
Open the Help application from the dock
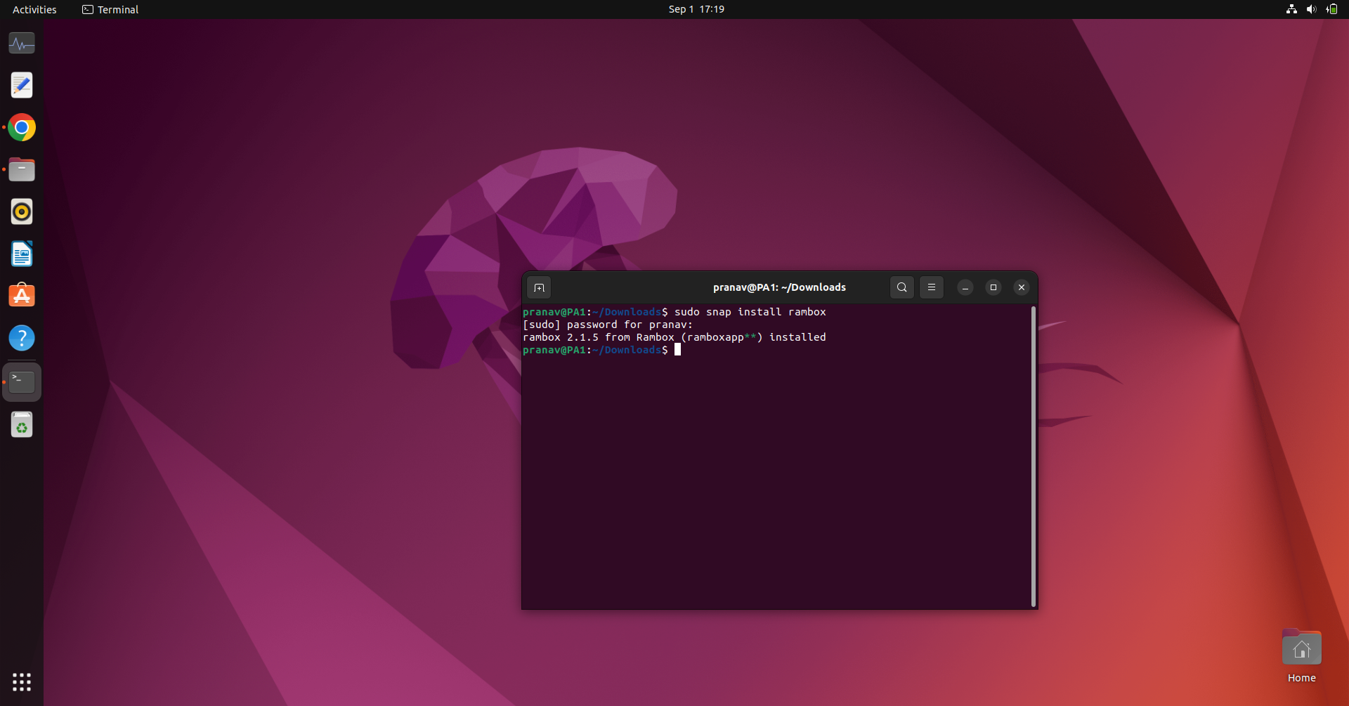click(22, 338)
